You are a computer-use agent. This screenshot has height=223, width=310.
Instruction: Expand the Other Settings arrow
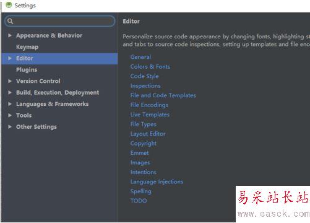(10, 127)
